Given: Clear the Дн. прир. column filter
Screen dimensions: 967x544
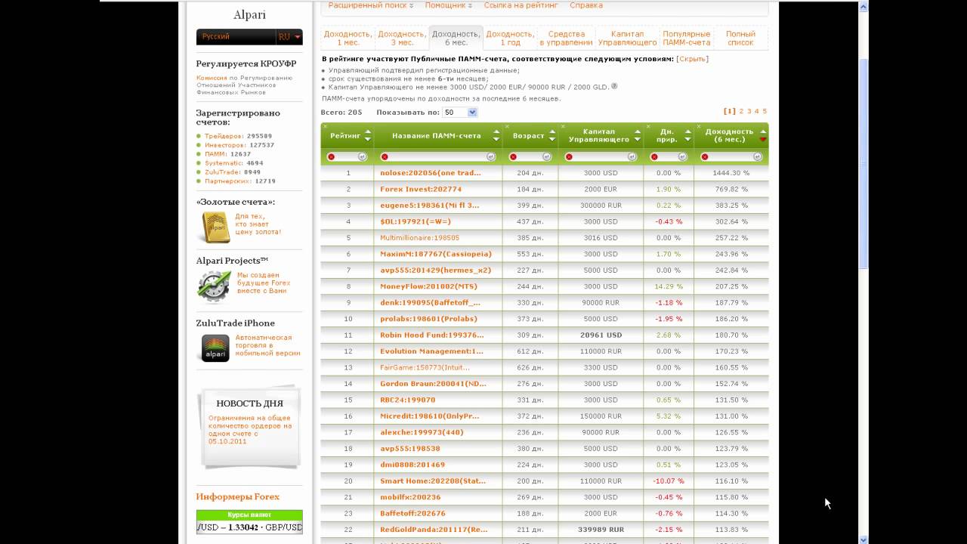Looking at the screenshot, I should tap(654, 157).
